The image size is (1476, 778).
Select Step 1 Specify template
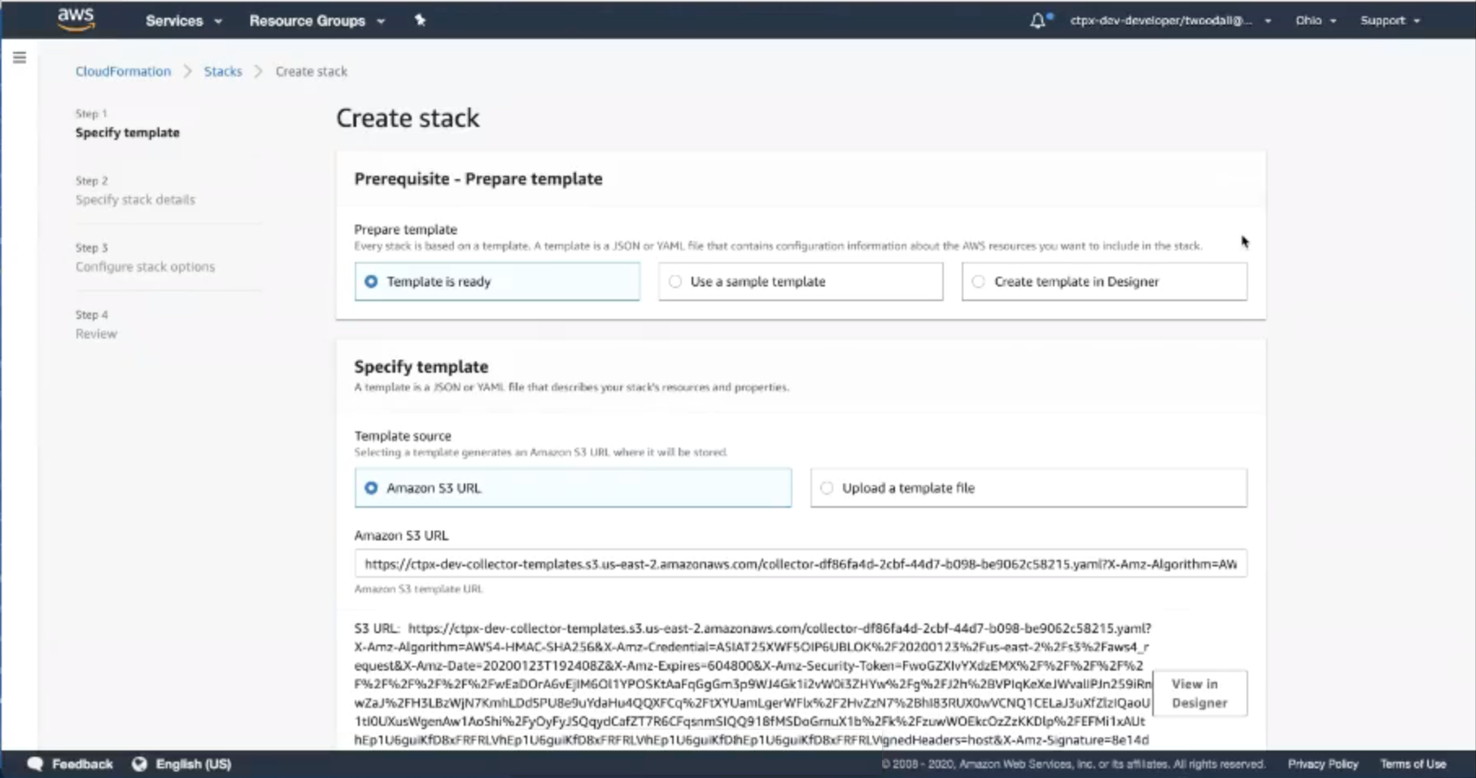[128, 124]
